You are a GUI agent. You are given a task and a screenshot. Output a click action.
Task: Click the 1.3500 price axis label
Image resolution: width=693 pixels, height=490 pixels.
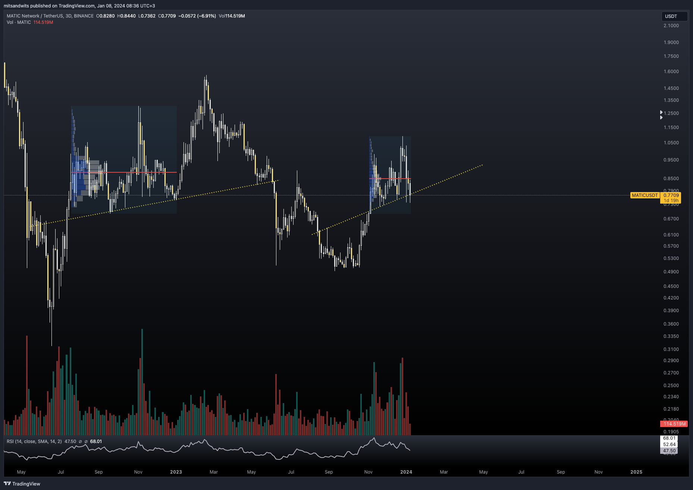pyautogui.click(x=671, y=100)
